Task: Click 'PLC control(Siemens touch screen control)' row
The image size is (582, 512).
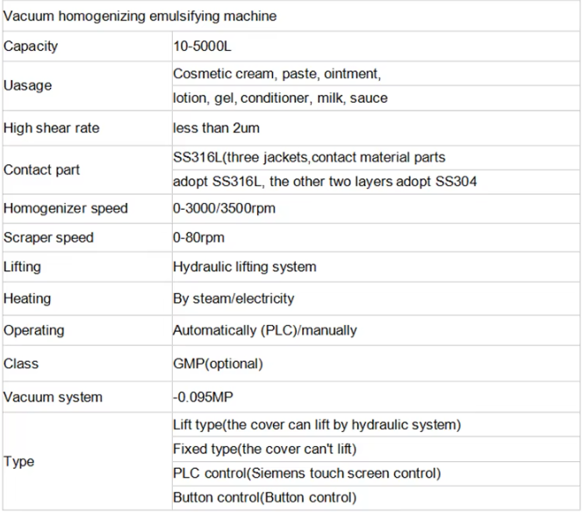Action: [306, 473]
